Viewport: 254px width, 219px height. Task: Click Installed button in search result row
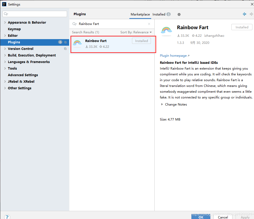(141, 41)
